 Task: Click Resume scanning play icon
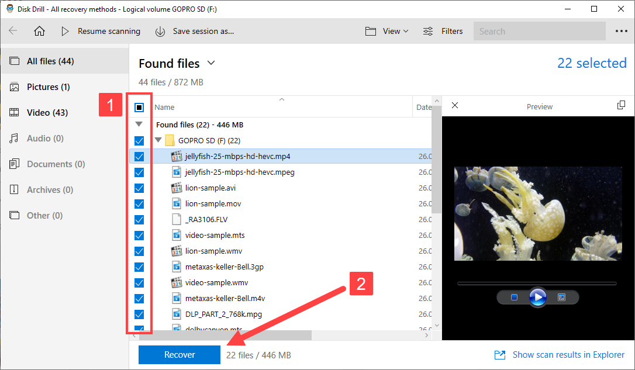coord(65,31)
